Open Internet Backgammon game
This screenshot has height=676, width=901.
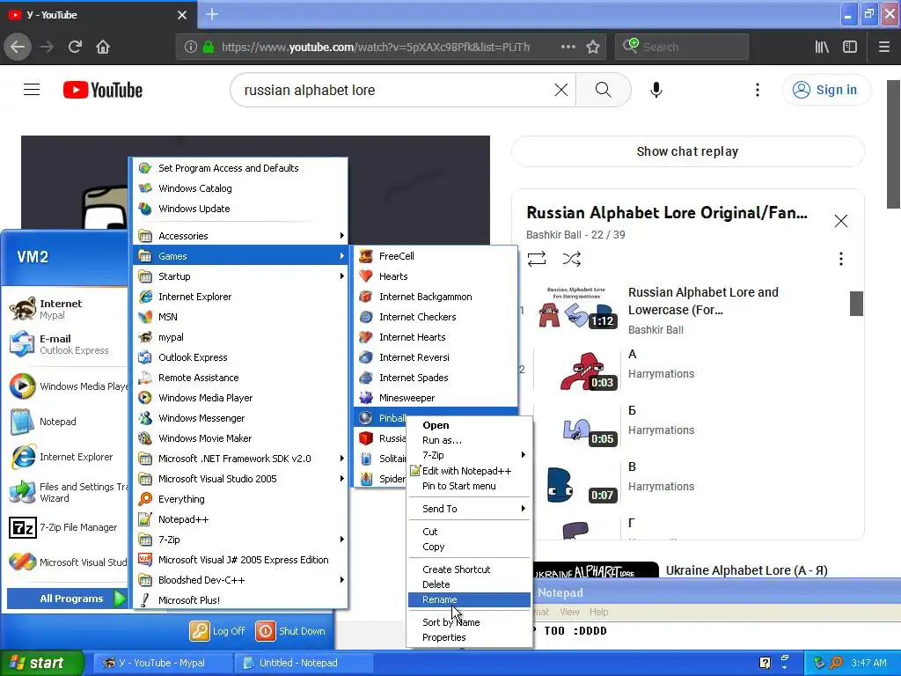pyautogui.click(x=436, y=297)
